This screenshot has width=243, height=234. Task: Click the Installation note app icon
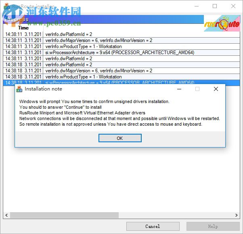point(19,89)
